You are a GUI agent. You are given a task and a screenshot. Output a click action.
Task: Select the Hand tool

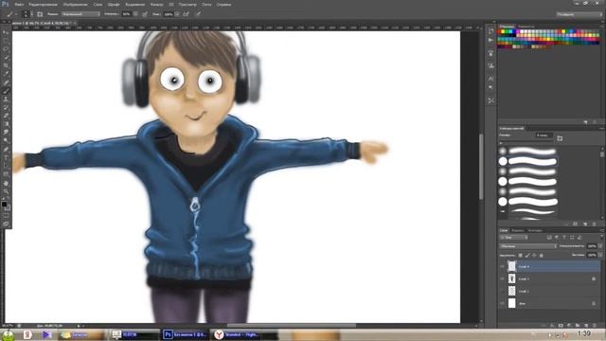point(6,183)
